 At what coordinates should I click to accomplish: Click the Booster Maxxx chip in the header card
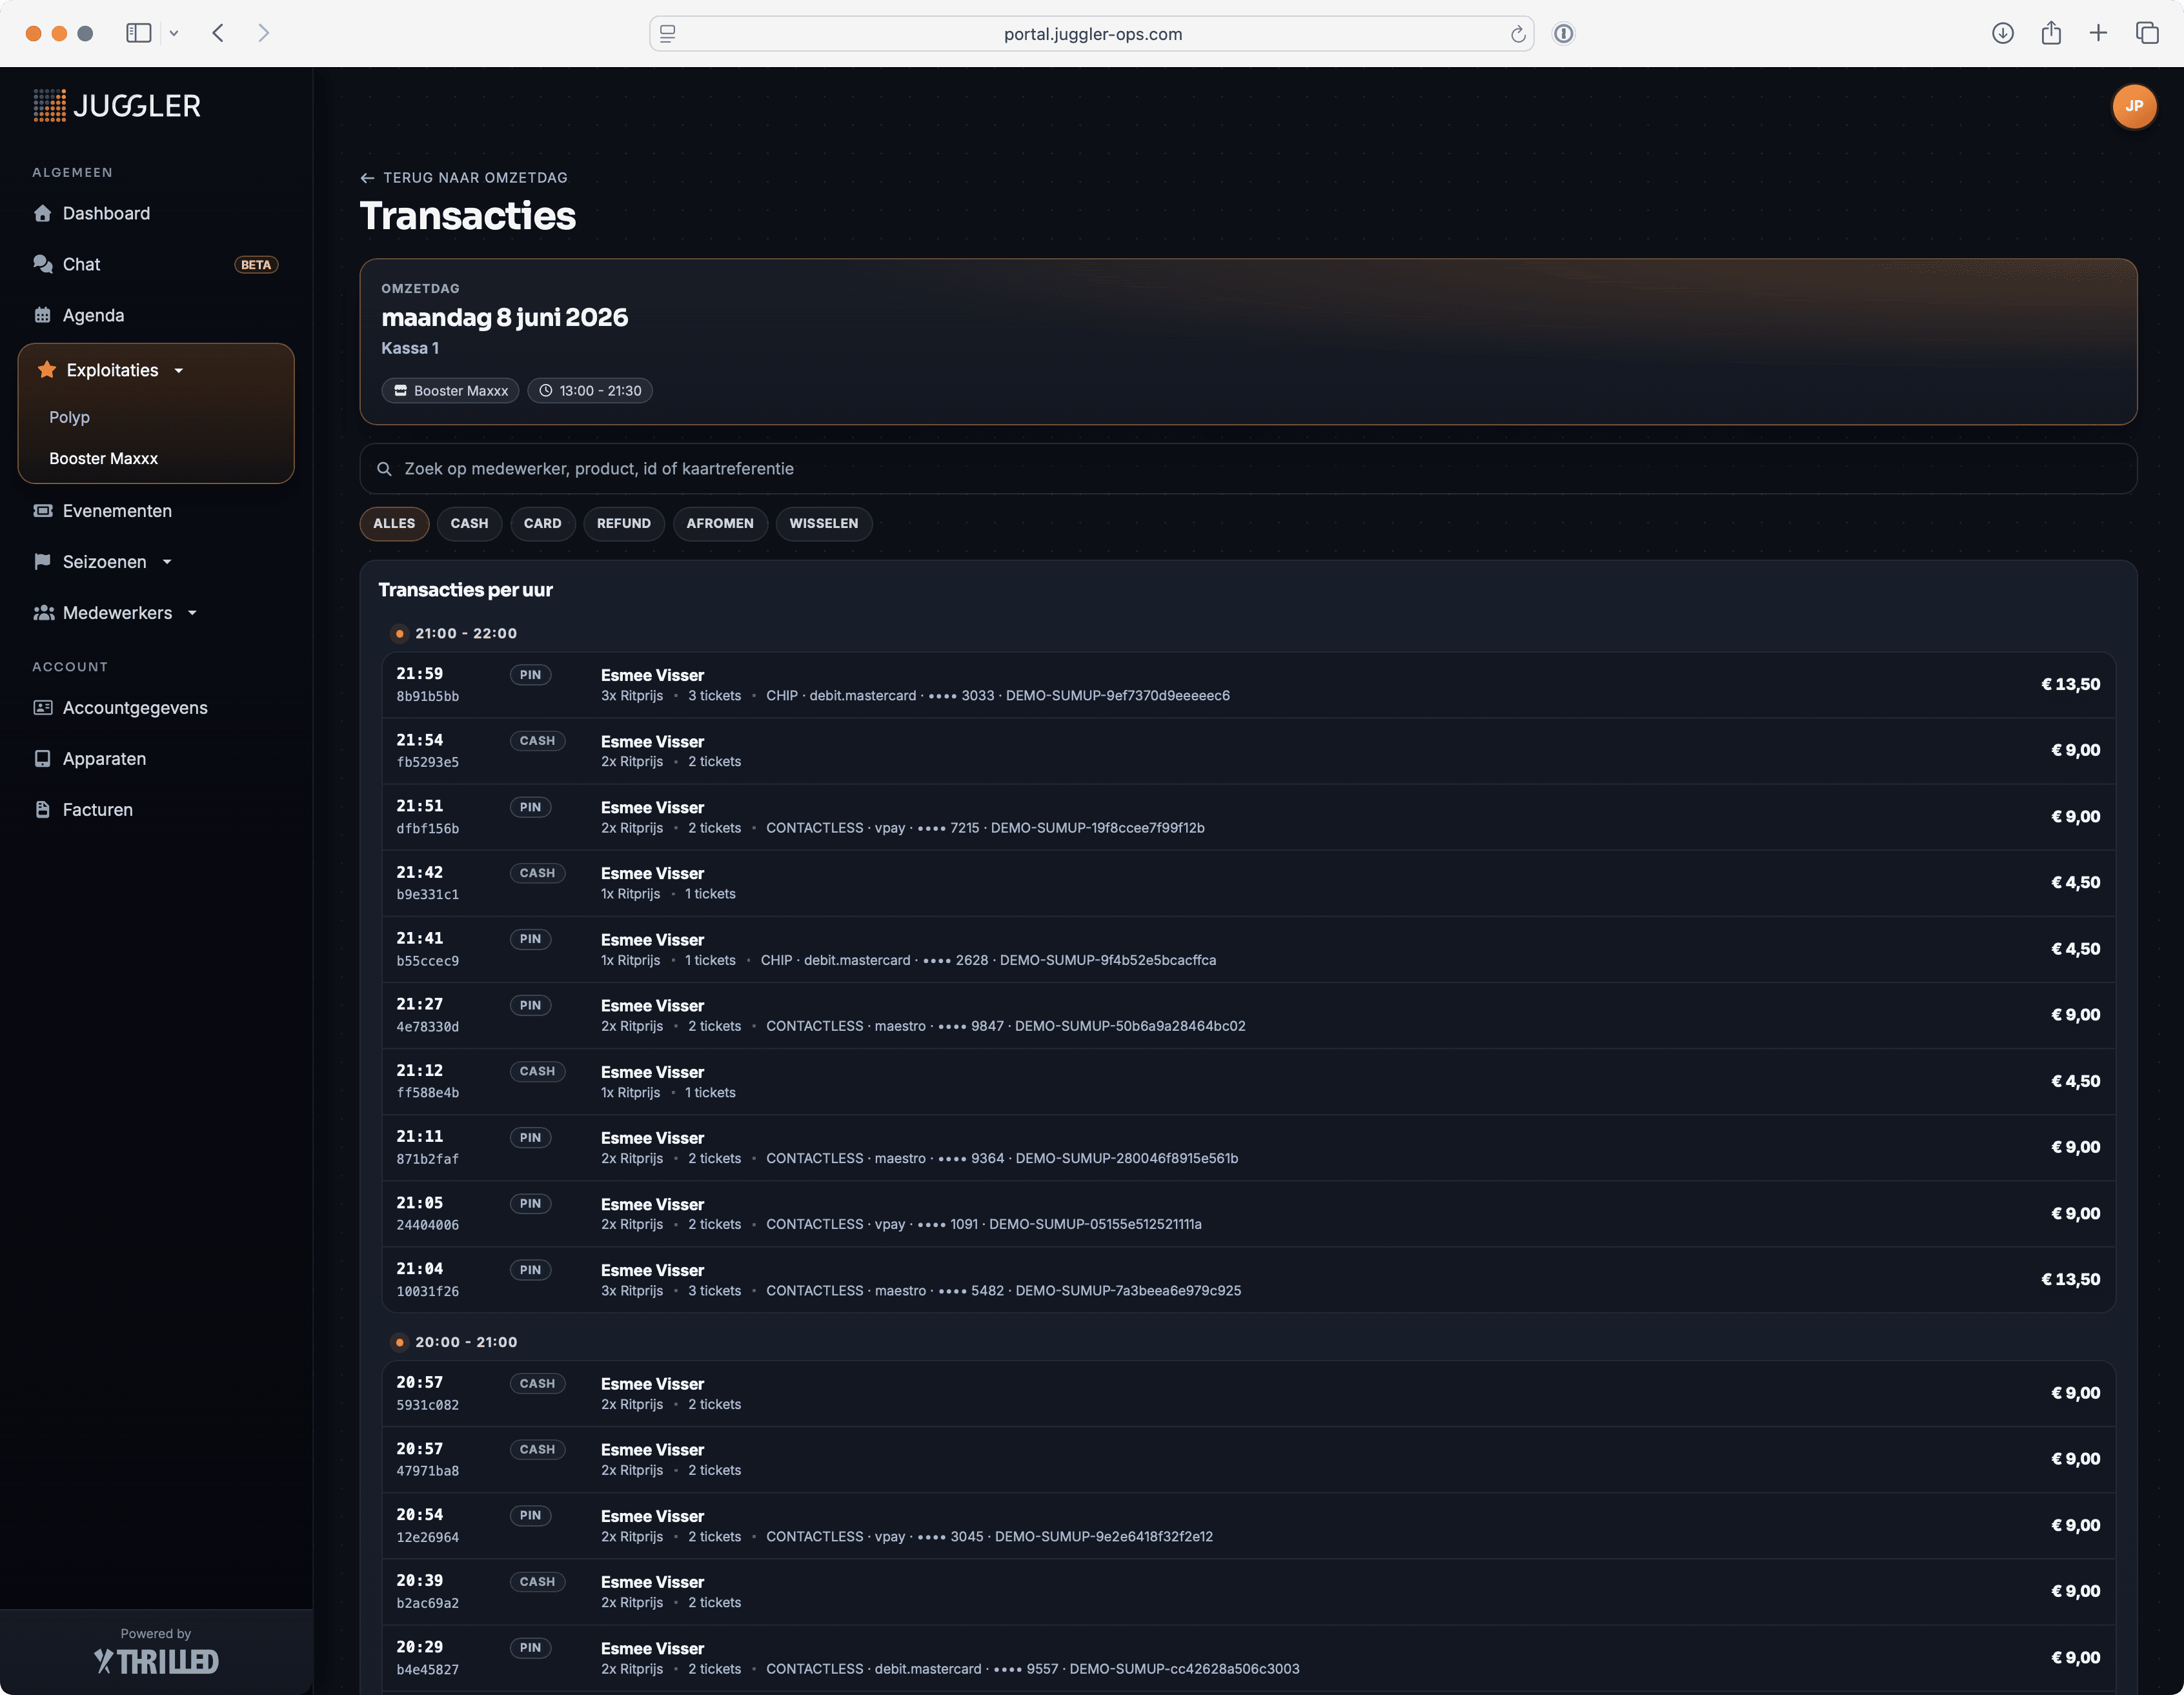point(450,391)
